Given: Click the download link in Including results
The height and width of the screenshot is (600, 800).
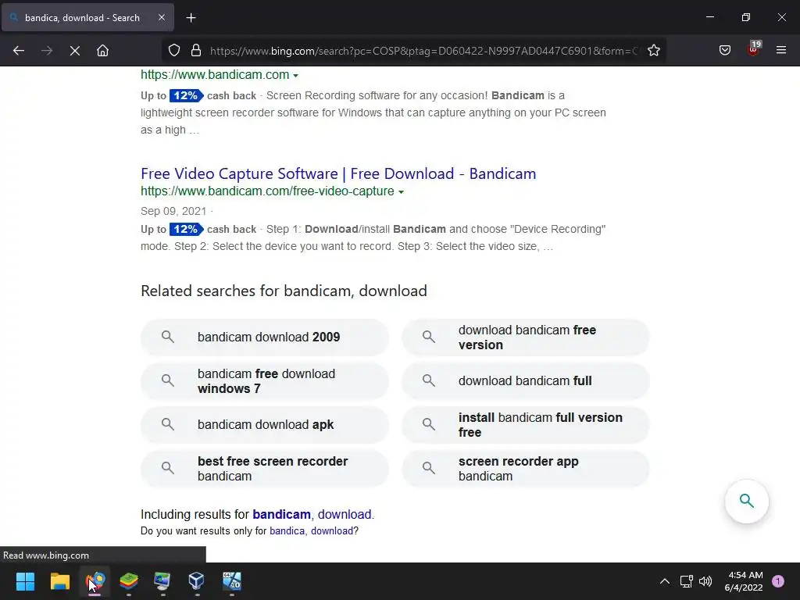Looking at the screenshot, I should (345, 514).
